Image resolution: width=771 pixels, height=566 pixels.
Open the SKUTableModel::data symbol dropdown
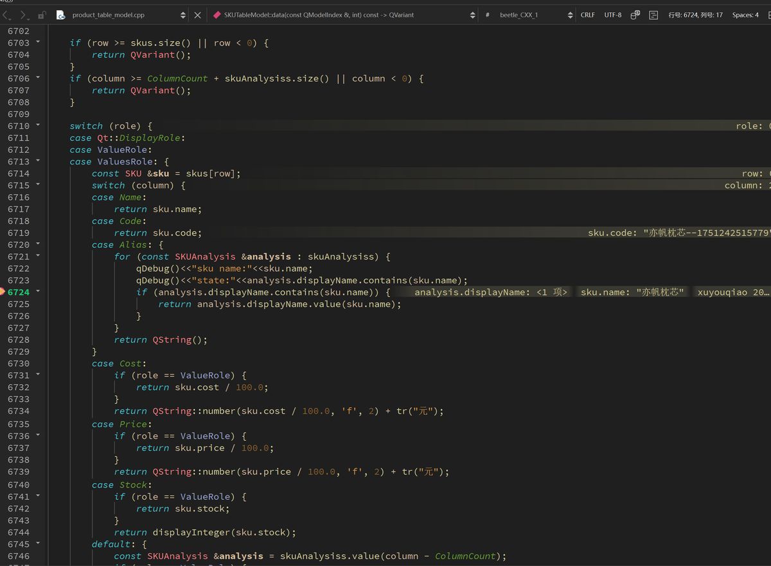[473, 15]
